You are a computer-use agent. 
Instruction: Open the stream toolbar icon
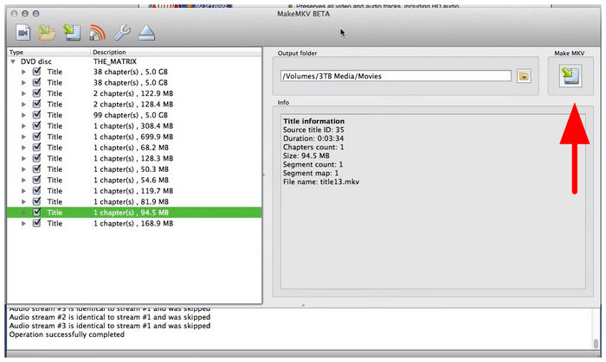(97, 33)
